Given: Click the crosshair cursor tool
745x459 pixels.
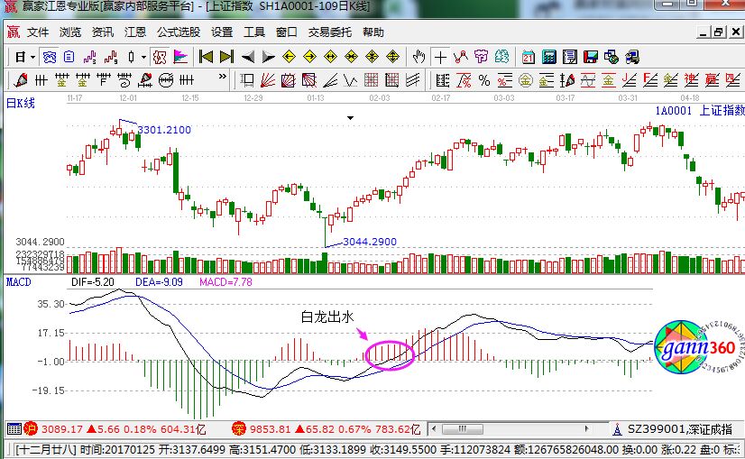Looking at the screenshot, I should [441, 57].
